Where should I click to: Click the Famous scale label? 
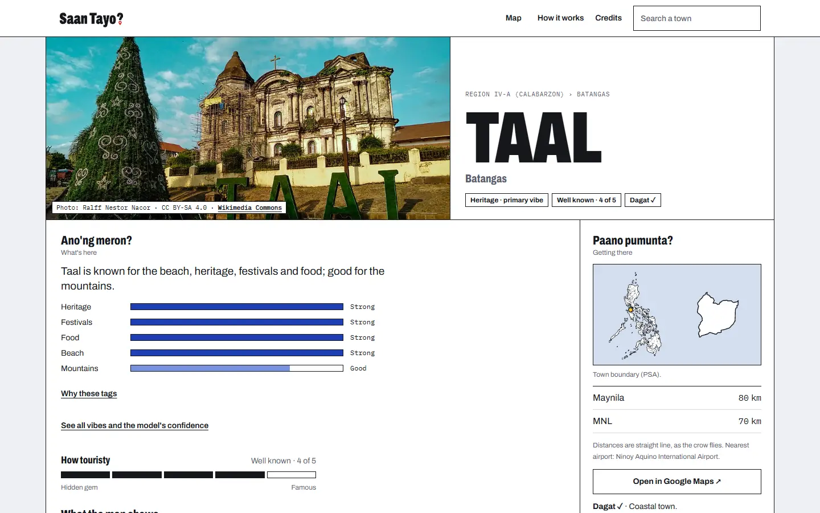[304, 487]
